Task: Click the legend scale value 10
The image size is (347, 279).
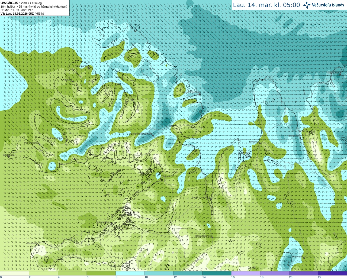Action: pyautogui.click(x=146, y=277)
